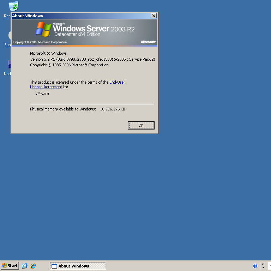This screenshot has height=271, width=271.
Task: Click the About Windows title bar text
Action: tap(28, 16)
